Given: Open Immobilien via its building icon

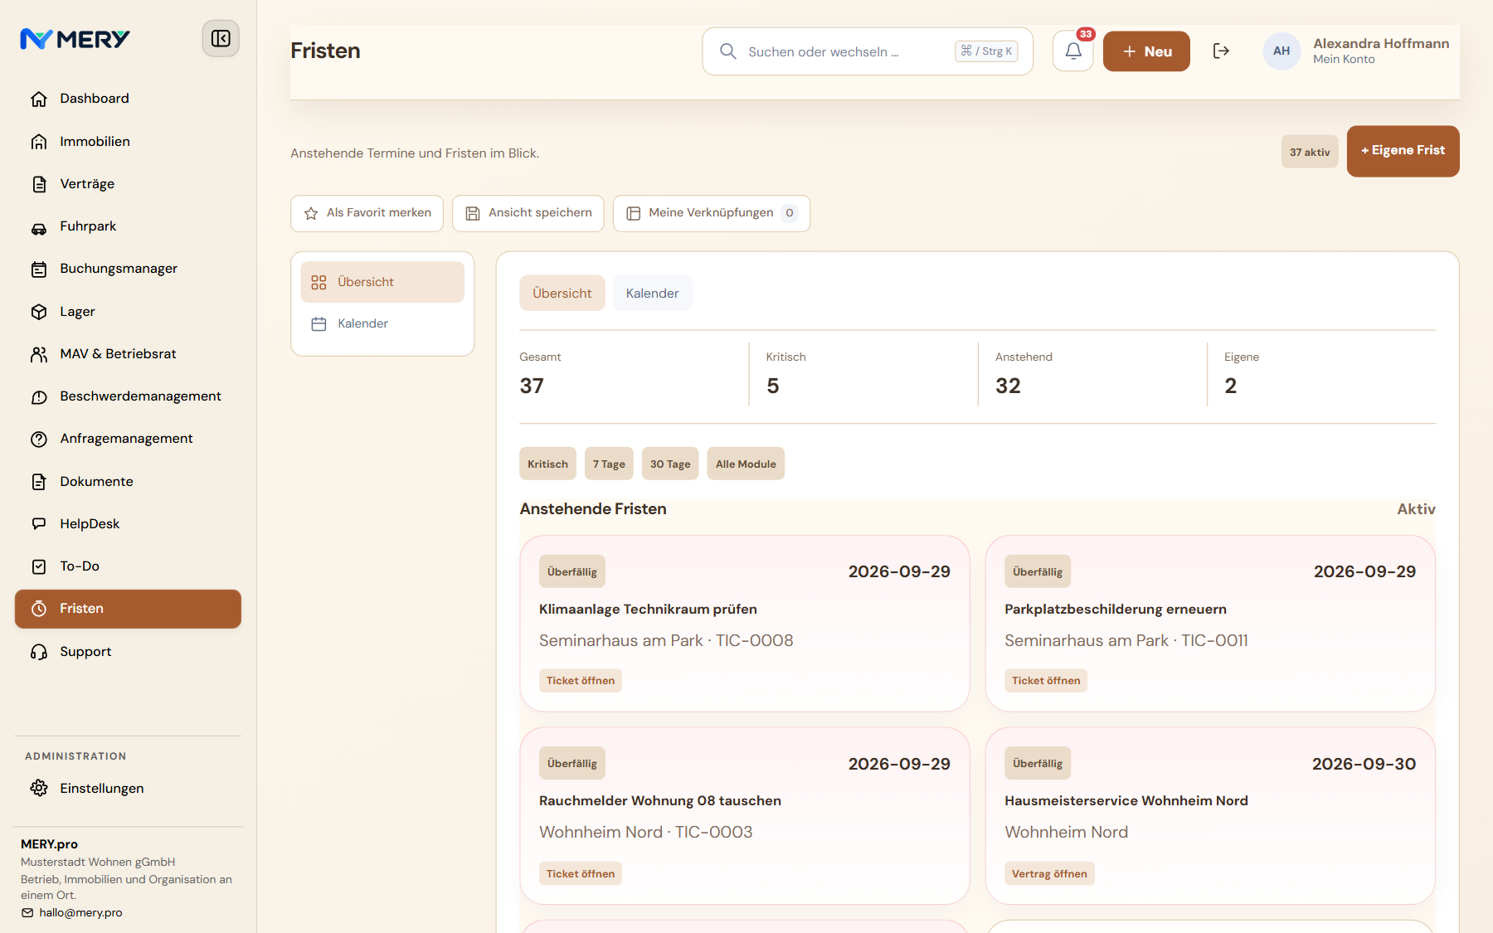Looking at the screenshot, I should (x=39, y=142).
